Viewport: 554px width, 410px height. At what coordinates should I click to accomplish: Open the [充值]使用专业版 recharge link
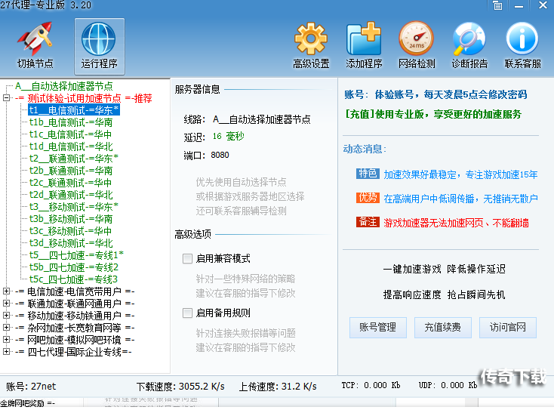[433, 114]
